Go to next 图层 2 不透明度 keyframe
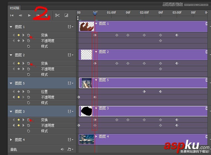211x155 pixels. 24,69
